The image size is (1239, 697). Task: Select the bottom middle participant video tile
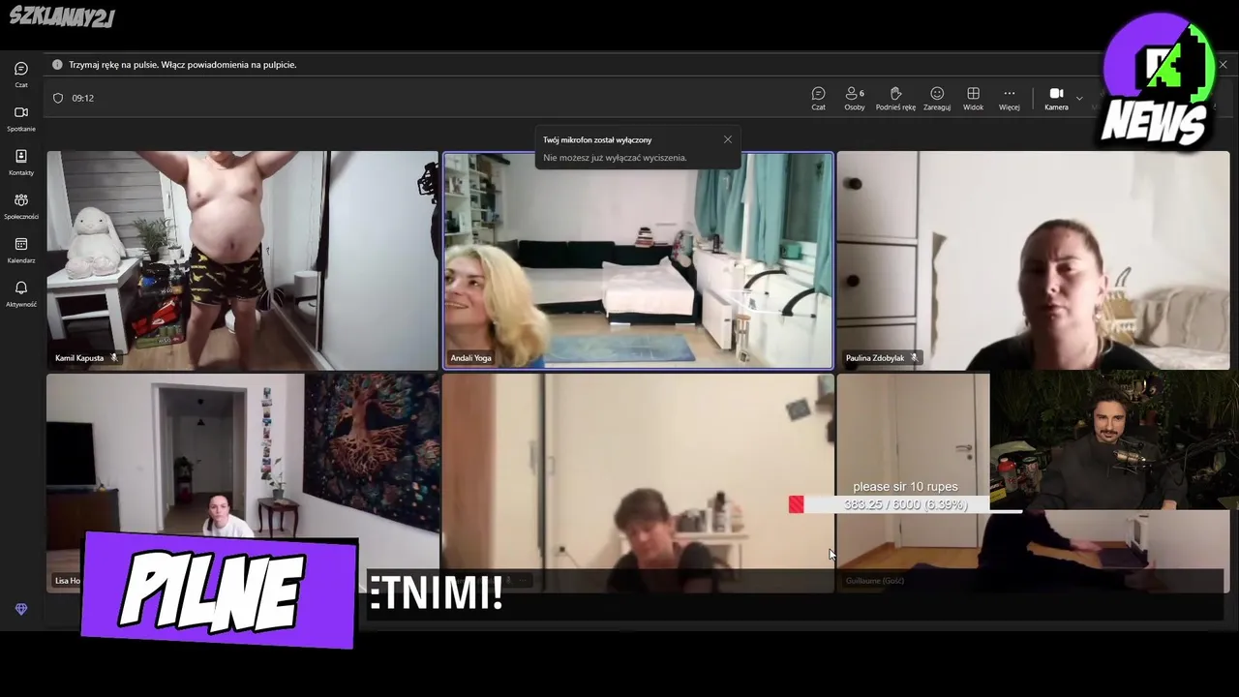[x=638, y=483]
